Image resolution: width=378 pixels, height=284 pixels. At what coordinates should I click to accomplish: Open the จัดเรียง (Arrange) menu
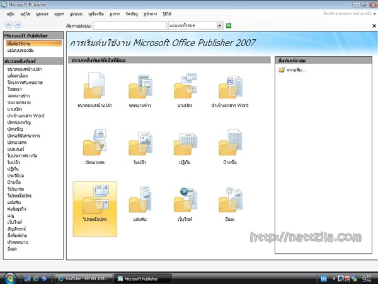[x=132, y=14]
